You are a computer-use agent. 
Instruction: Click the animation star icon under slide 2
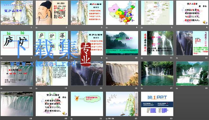coord(36,28)
